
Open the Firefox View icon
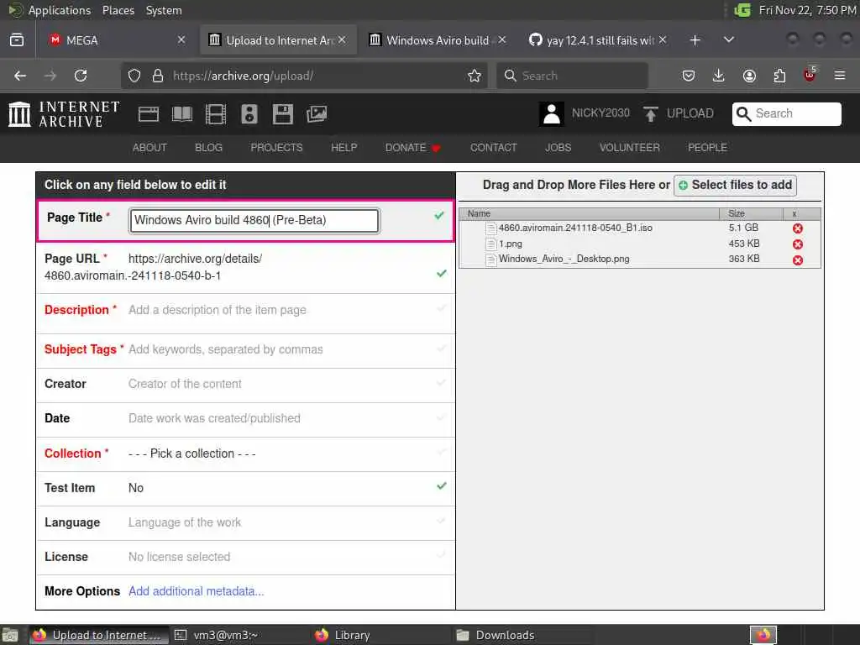click(x=17, y=40)
